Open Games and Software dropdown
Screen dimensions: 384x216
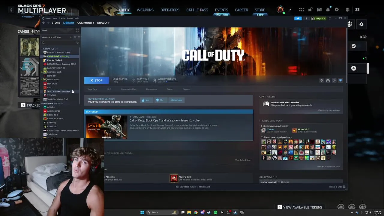click(x=57, y=37)
